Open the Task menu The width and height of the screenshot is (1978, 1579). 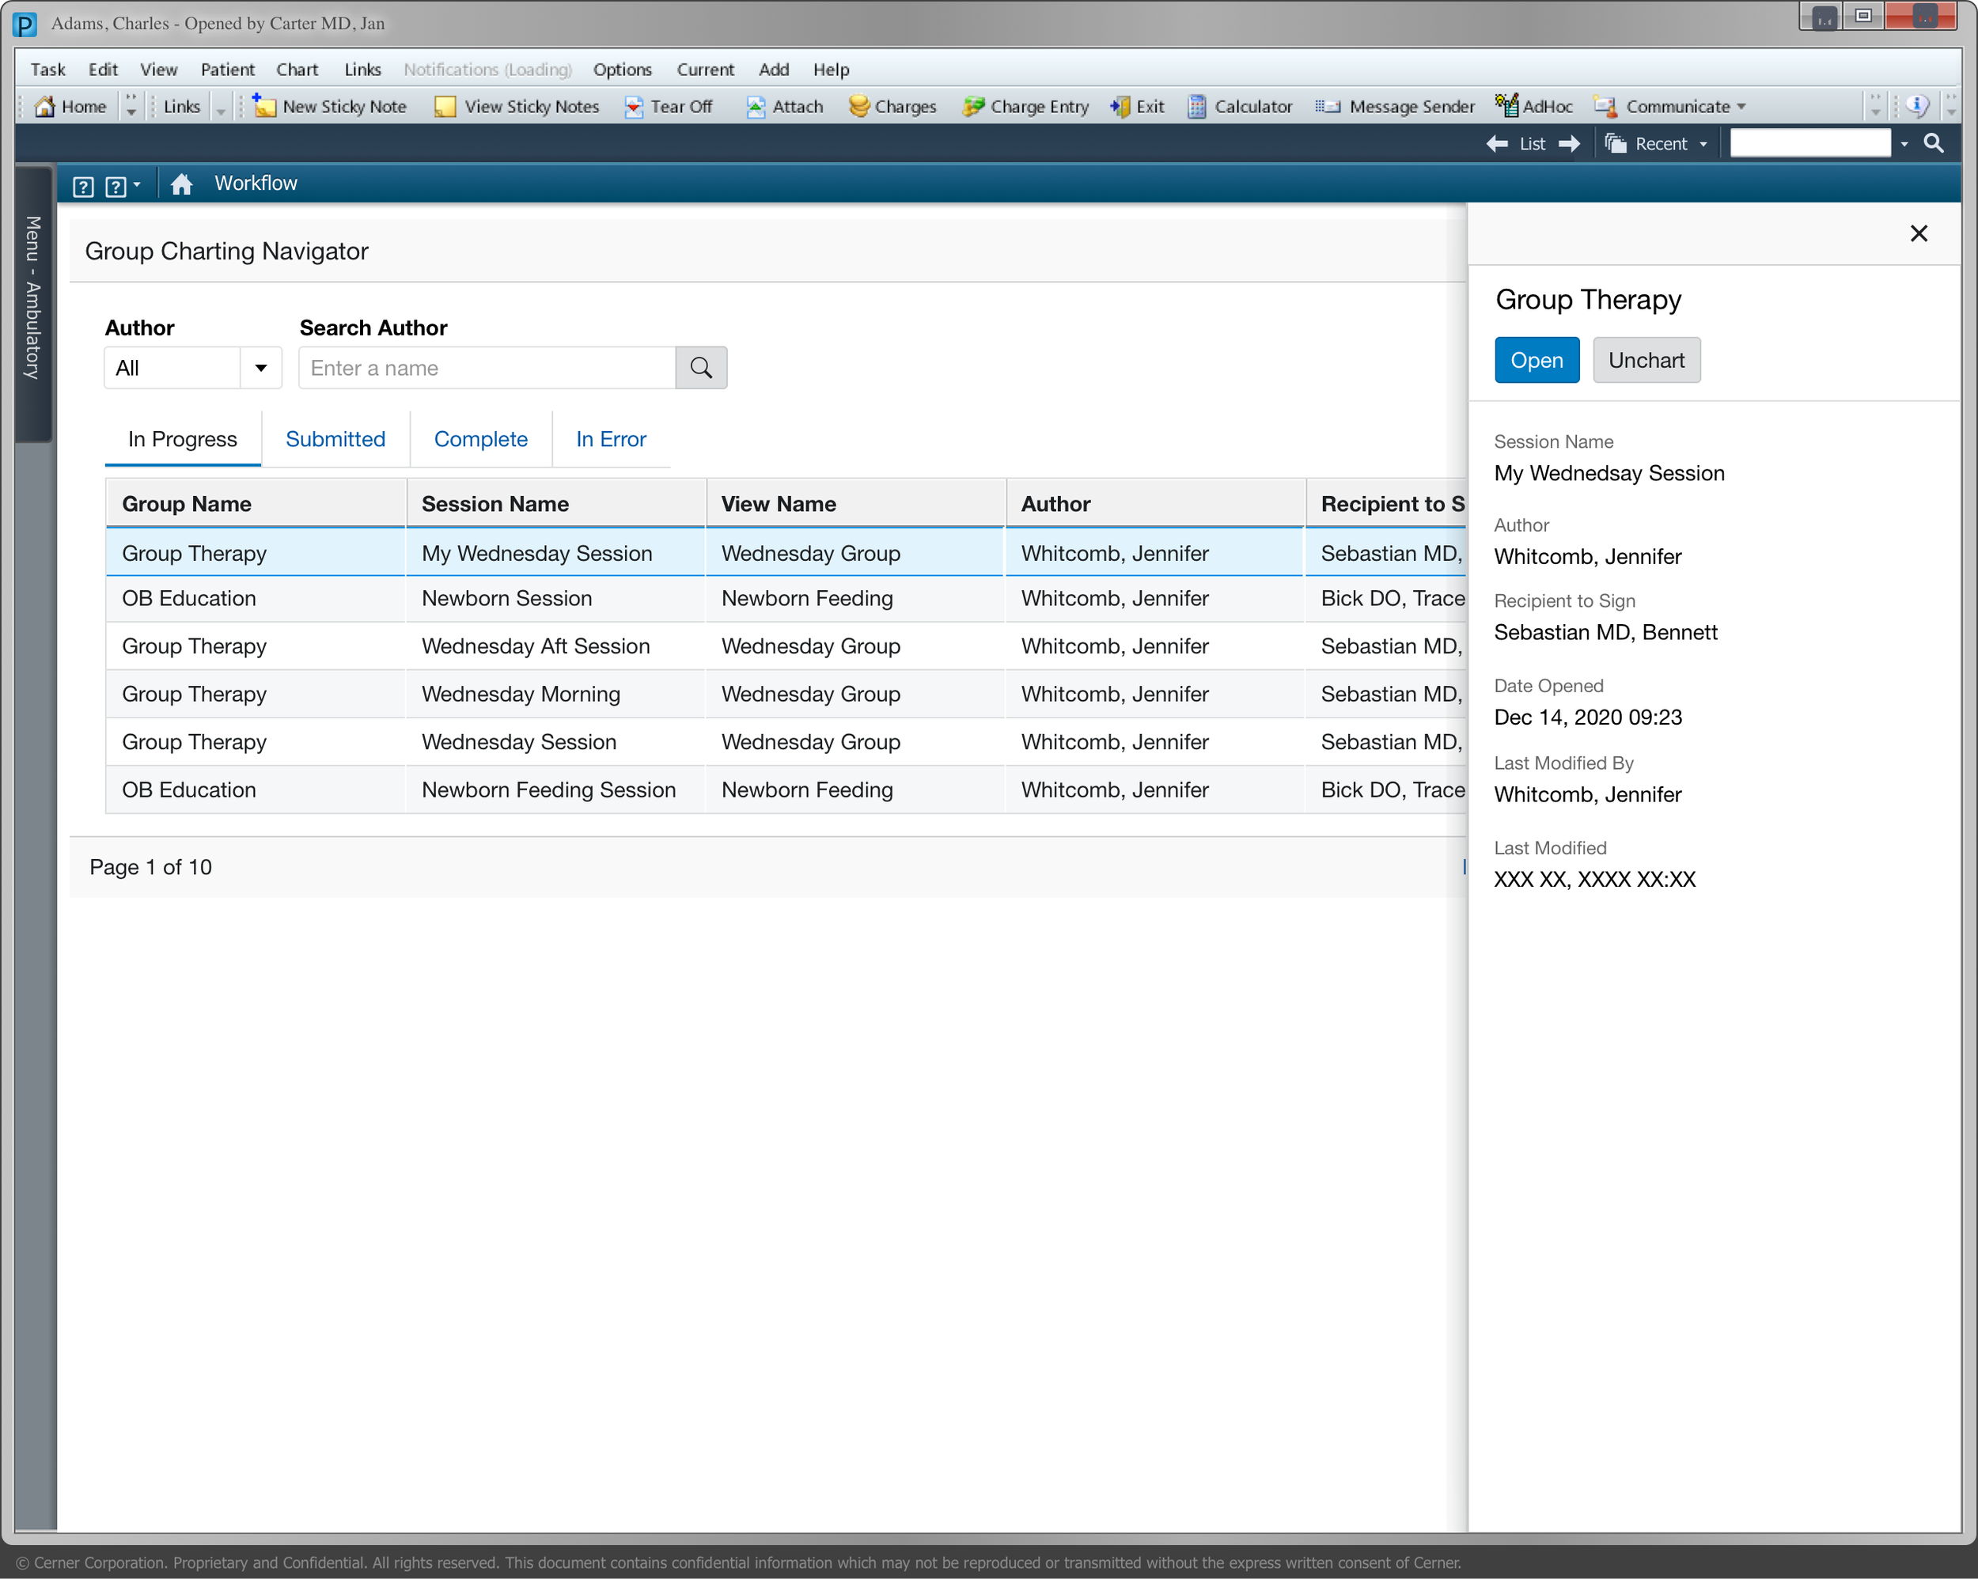(47, 70)
